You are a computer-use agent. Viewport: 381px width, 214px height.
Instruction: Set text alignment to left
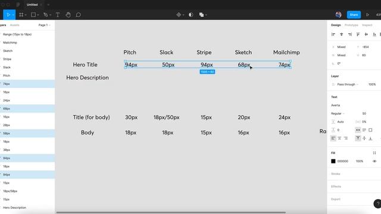pyautogui.click(x=333, y=139)
